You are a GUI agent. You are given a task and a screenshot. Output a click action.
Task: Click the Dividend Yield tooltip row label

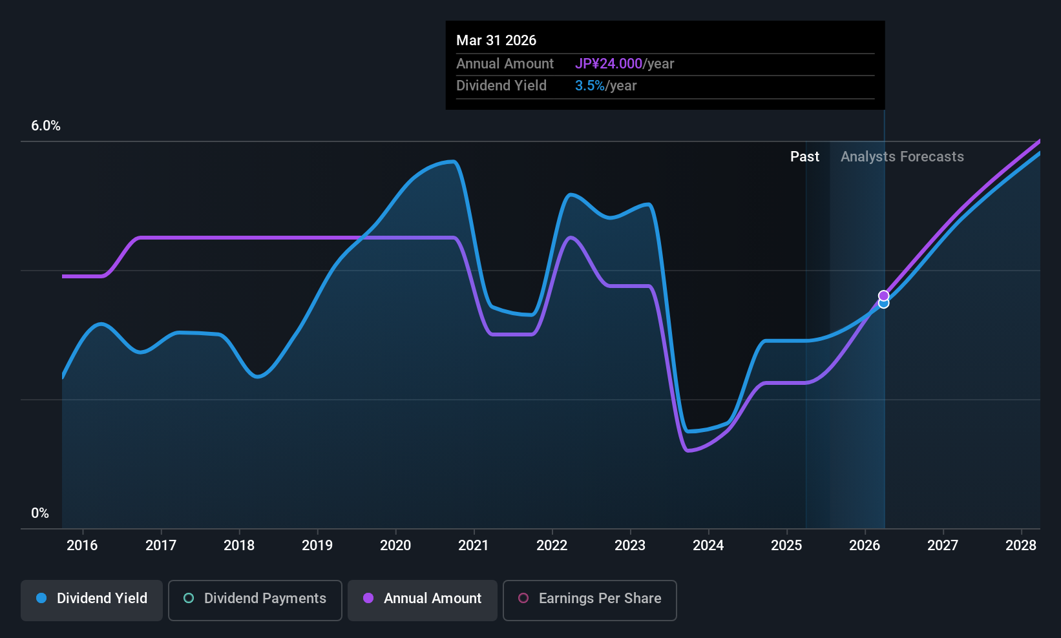501,85
